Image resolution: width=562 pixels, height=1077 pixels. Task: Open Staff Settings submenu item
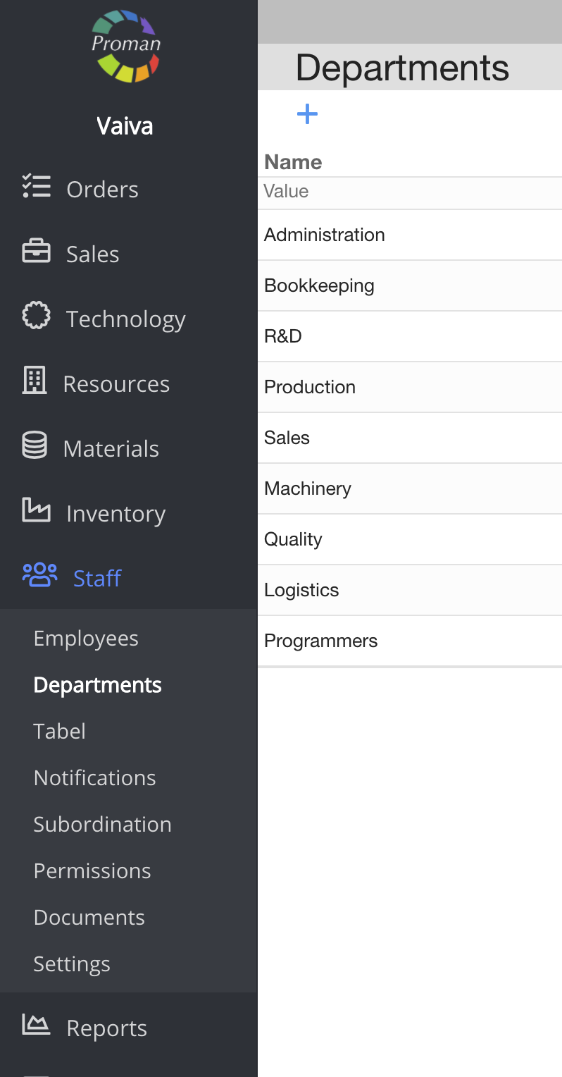(x=72, y=964)
